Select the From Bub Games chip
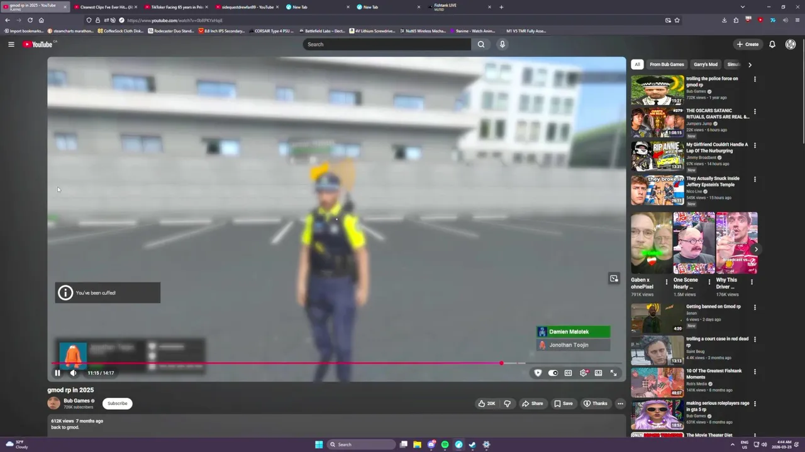The height and width of the screenshot is (452, 805). click(667, 64)
